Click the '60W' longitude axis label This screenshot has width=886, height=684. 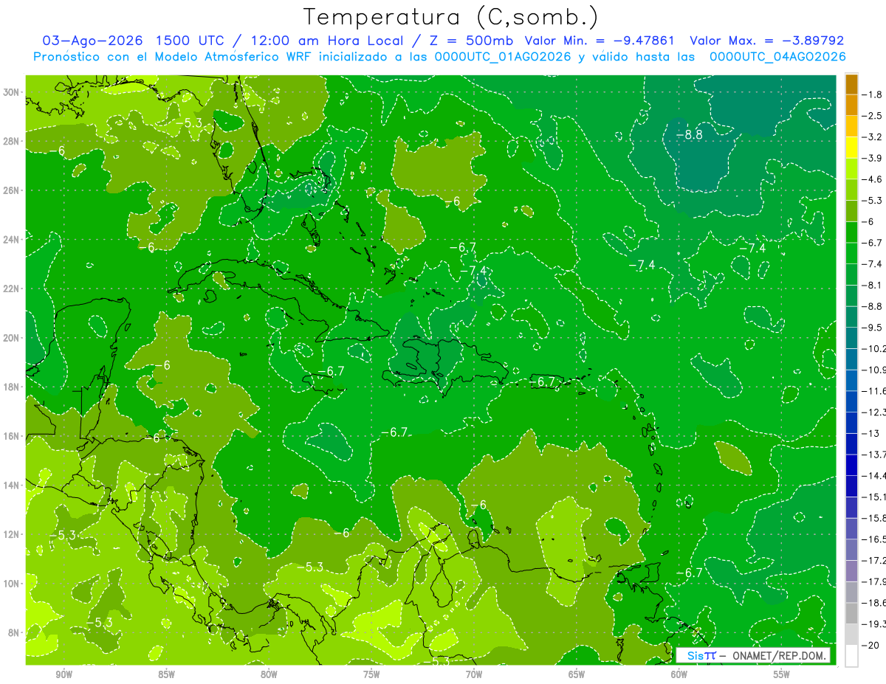click(679, 674)
